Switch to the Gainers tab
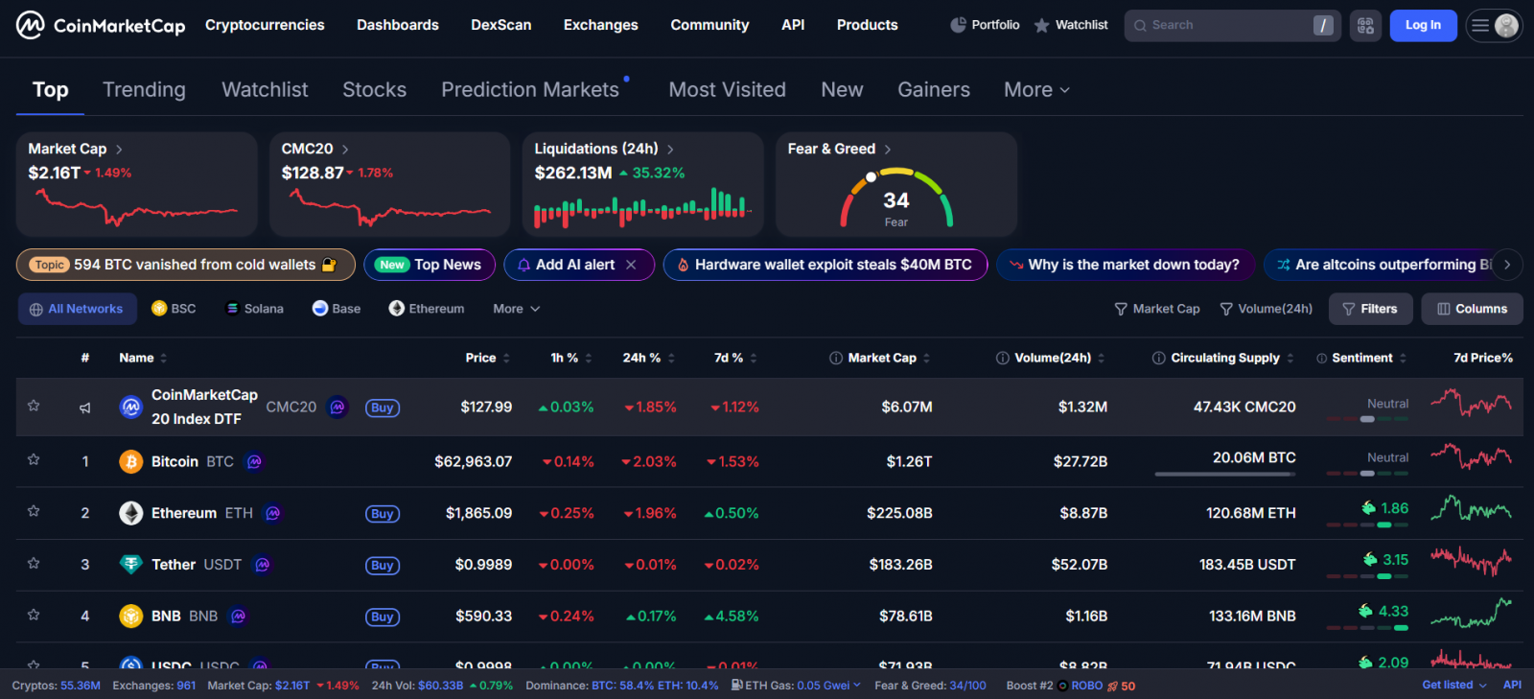1534x699 pixels. click(x=934, y=90)
